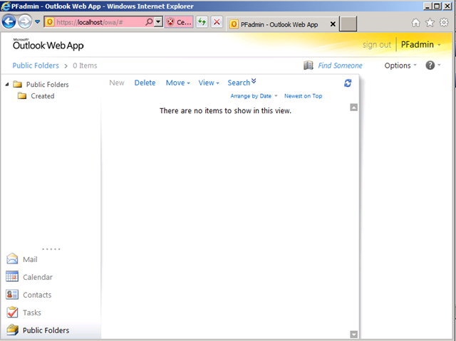
Task: Click the Outlook Web App logo
Action: (48, 44)
